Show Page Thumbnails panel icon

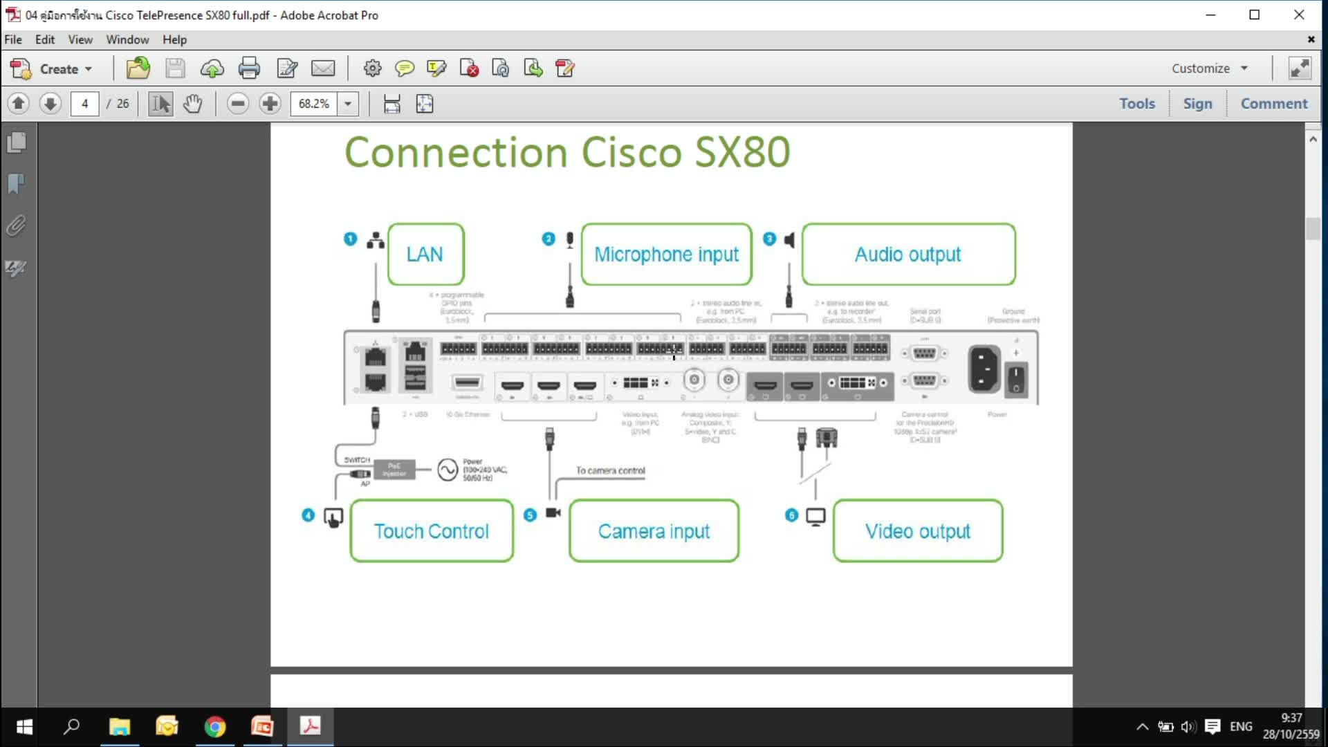tap(17, 142)
